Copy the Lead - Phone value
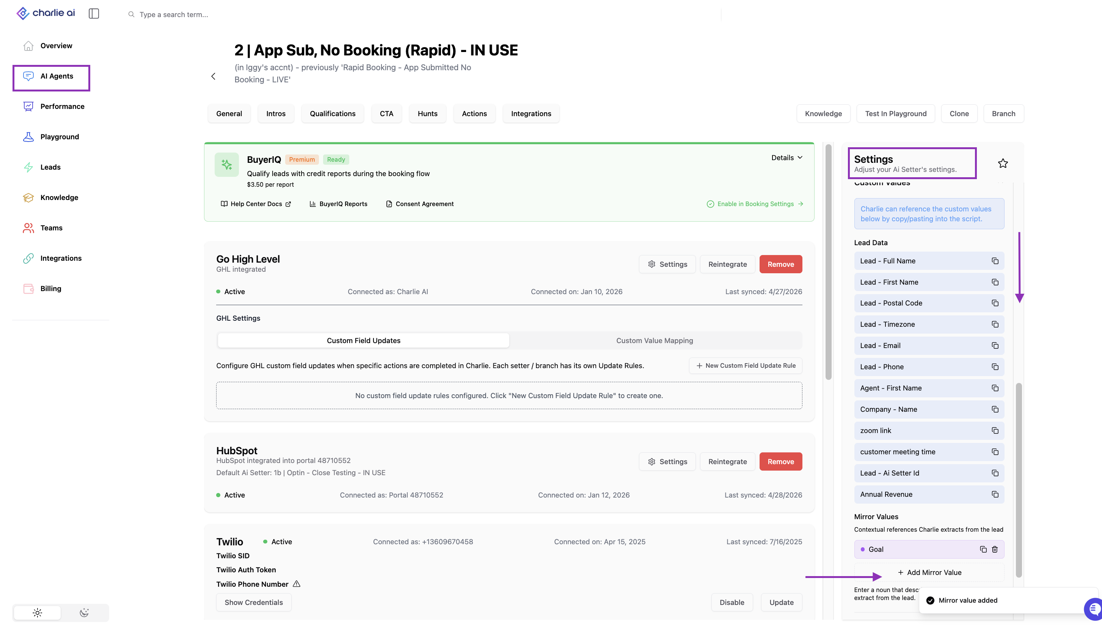Viewport: 1102px width, 630px height. [x=995, y=367]
